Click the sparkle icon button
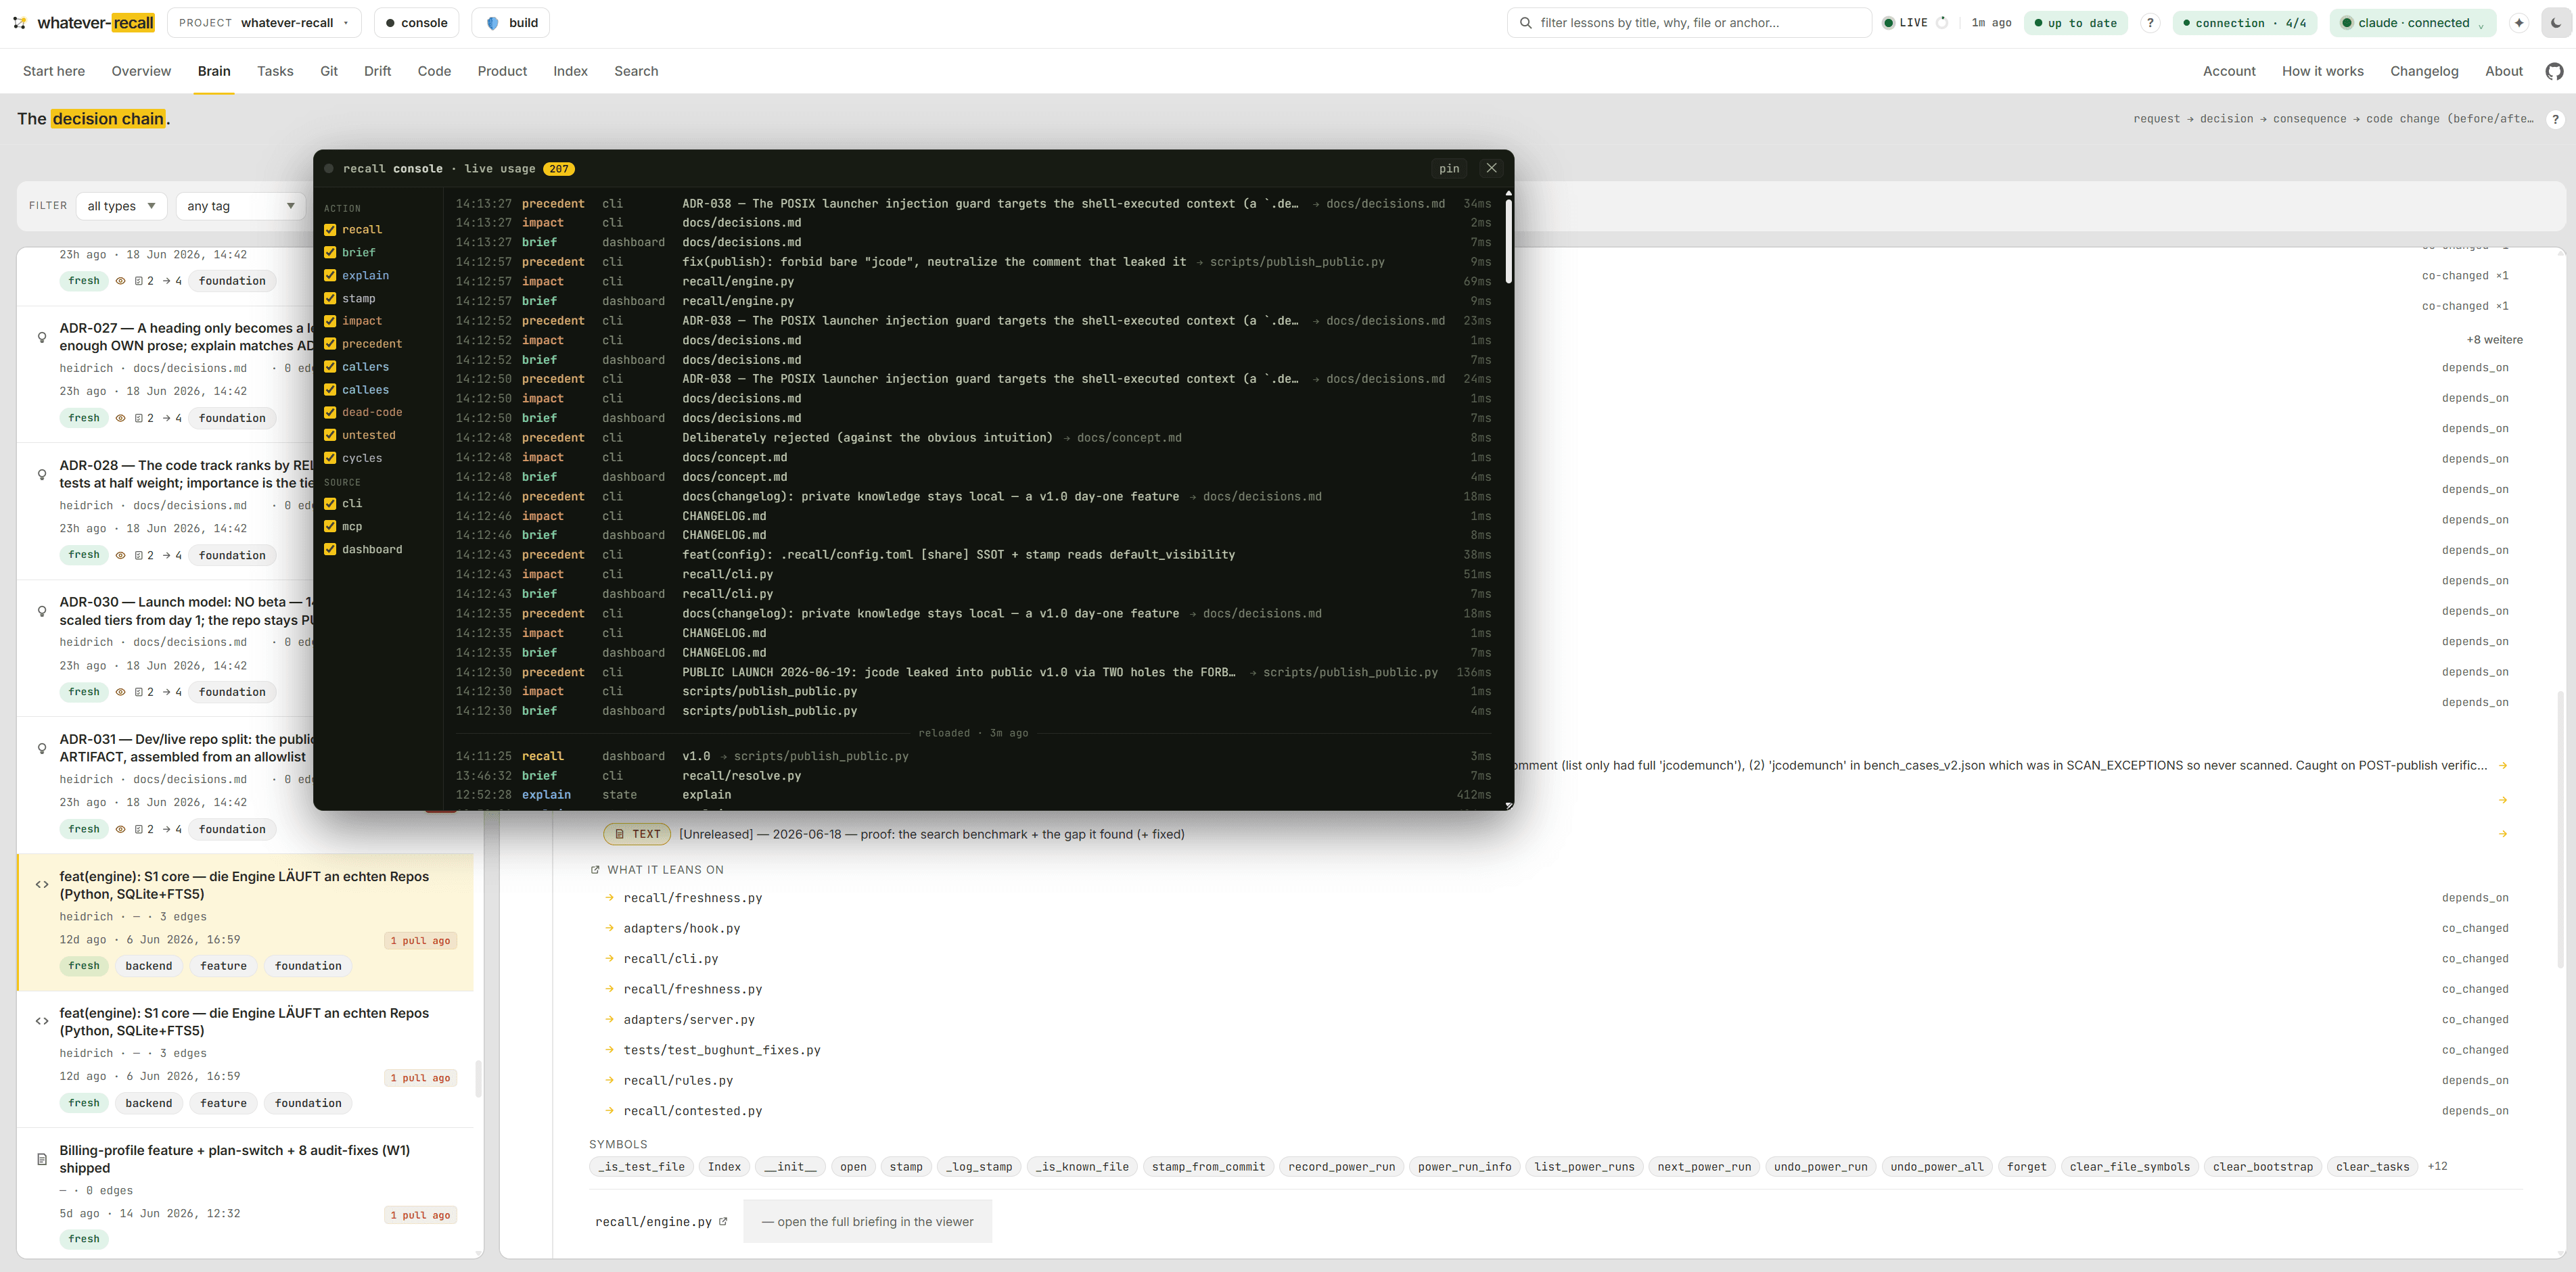Viewport: 2576px width, 1272px height. [x=2519, y=23]
